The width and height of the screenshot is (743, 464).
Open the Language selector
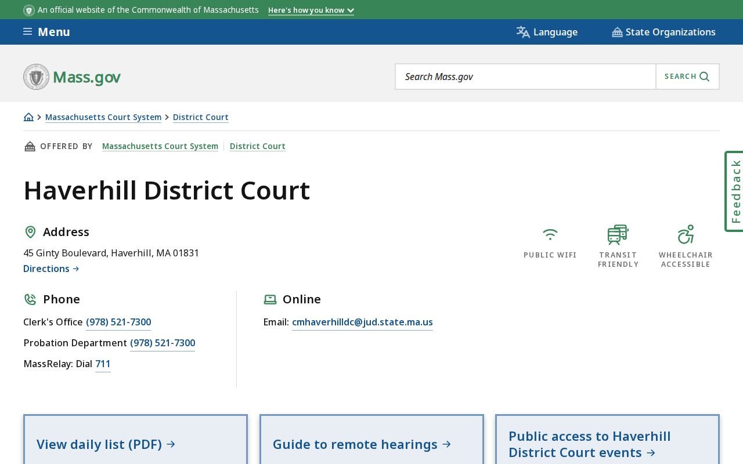pos(547,32)
